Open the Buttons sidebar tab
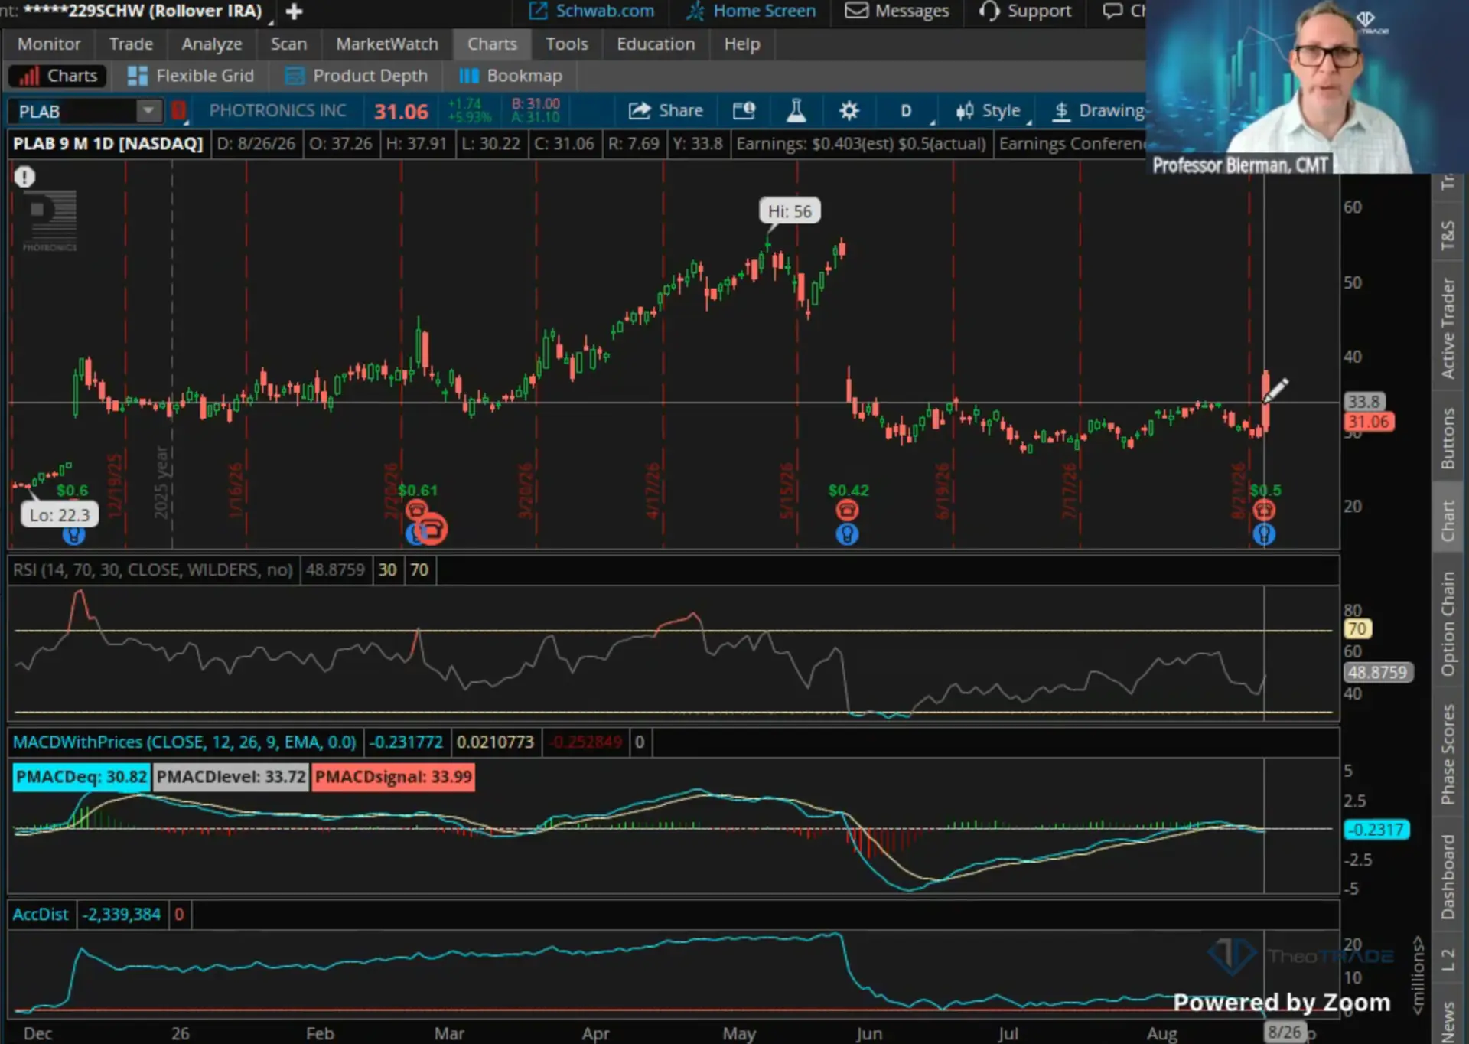This screenshot has height=1044, width=1469. click(x=1448, y=438)
